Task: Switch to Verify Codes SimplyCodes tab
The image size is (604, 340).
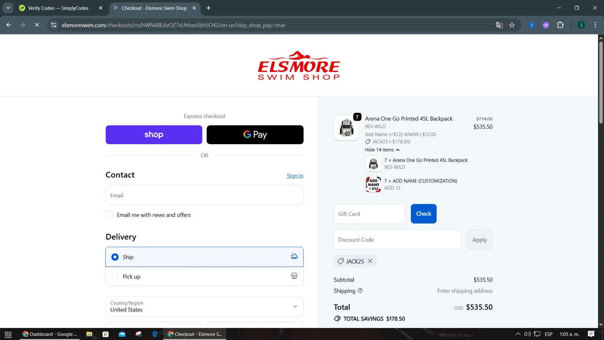Action: click(x=58, y=8)
